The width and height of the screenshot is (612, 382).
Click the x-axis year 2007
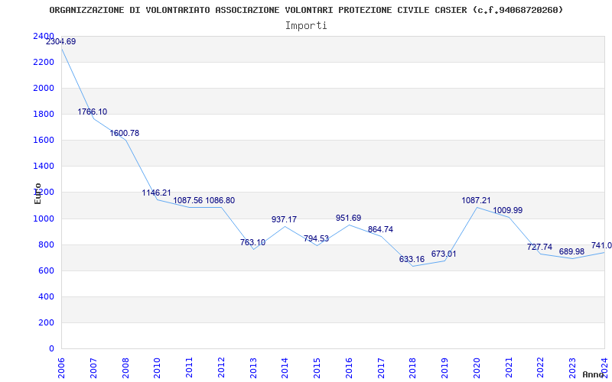pos(93,367)
